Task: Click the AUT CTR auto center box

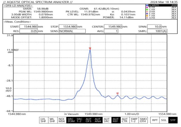Action: pos(125,120)
